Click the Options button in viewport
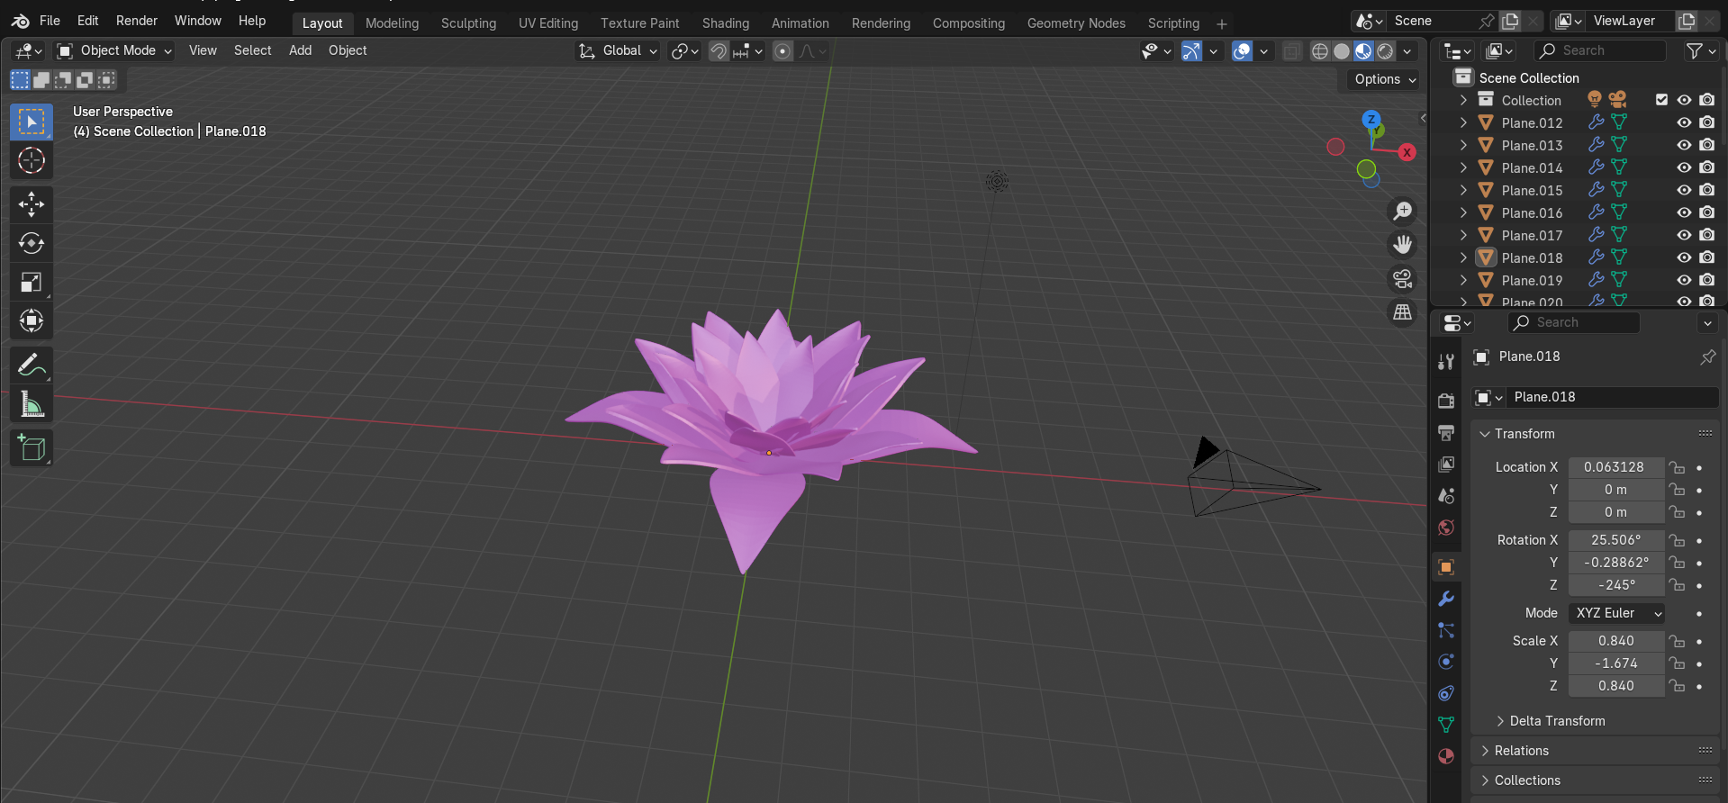The height and width of the screenshot is (803, 1728). point(1384,79)
